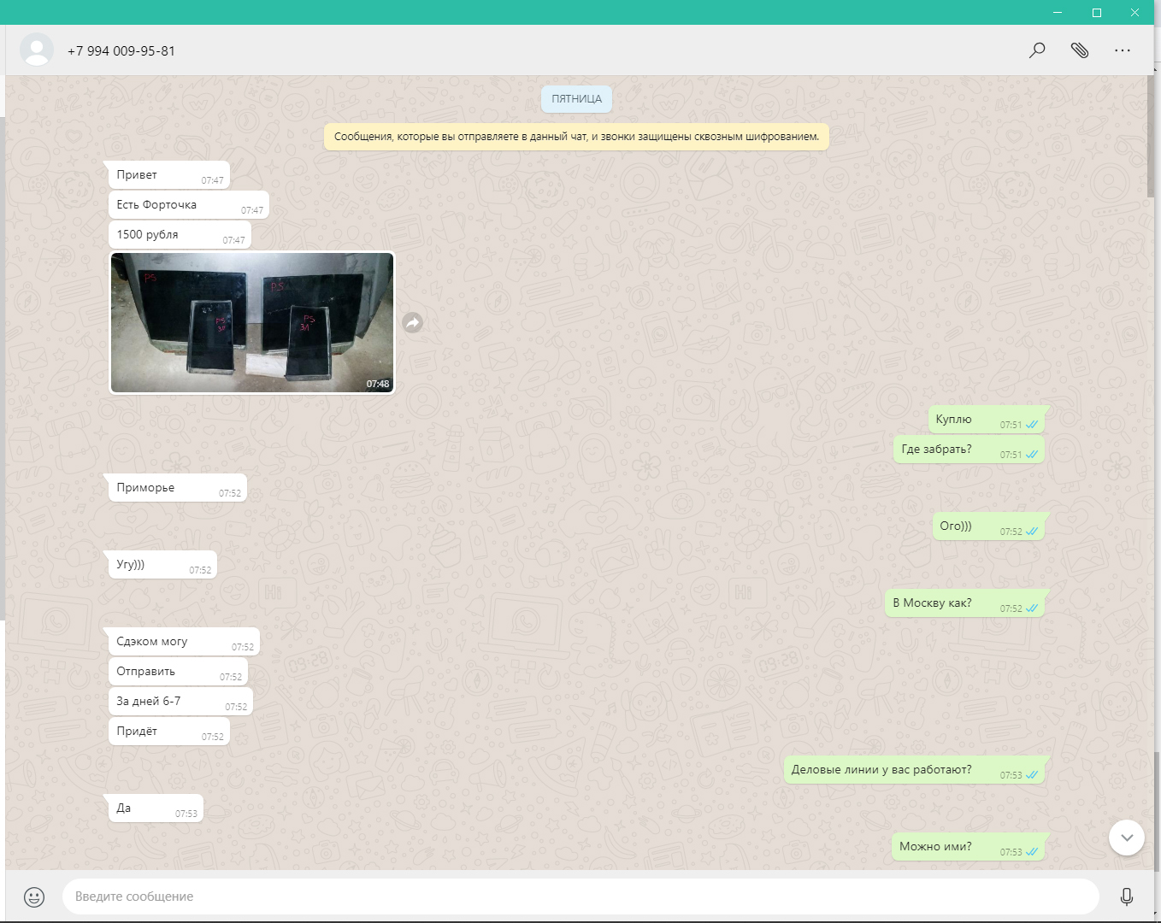Click the encryption notice banner
The width and height of the screenshot is (1161, 923).
(576, 137)
